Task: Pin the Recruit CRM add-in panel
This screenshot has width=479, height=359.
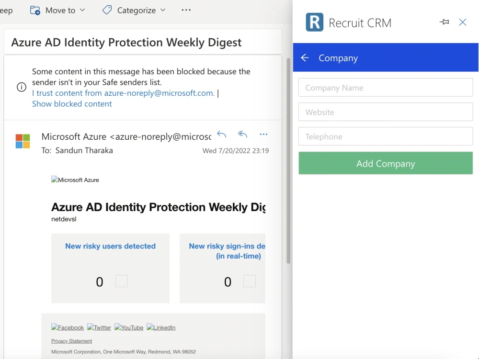Action: point(444,22)
